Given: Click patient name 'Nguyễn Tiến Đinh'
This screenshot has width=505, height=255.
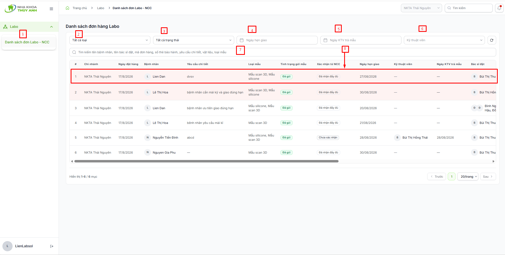Looking at the screenshot, I should (165, 138).
